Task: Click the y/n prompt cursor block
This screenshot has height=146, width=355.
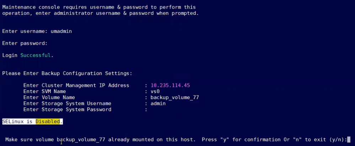Action: click(349, 140)
